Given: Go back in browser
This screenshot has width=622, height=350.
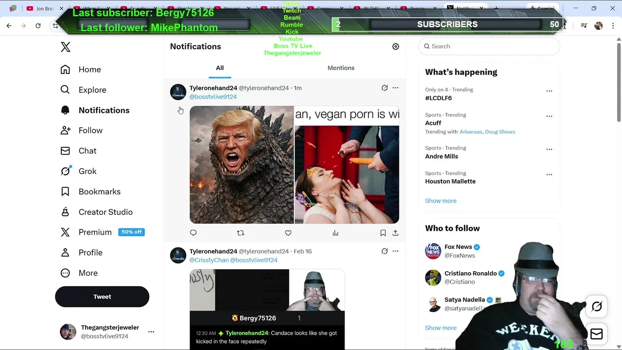Looking at the screenshot, I should click(x=9, y=26).
